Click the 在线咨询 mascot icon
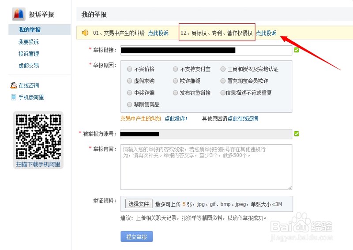This screenshot has height=250, width=353. pyautogui.click(x=14, y=85)
